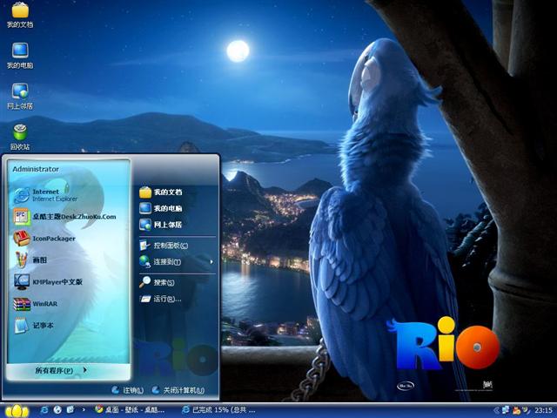Launch IconPackager from the Start menu
The height and width of the screenshot is (418, 557).
(x=44, y=239)
